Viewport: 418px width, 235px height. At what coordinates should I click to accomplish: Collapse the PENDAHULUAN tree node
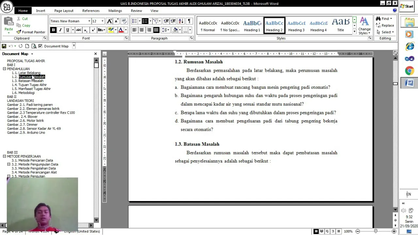pos(5,69)
